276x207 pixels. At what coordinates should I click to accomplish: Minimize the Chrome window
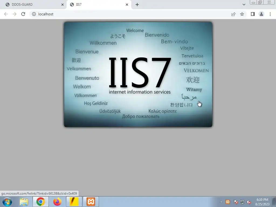coord(253,2)
